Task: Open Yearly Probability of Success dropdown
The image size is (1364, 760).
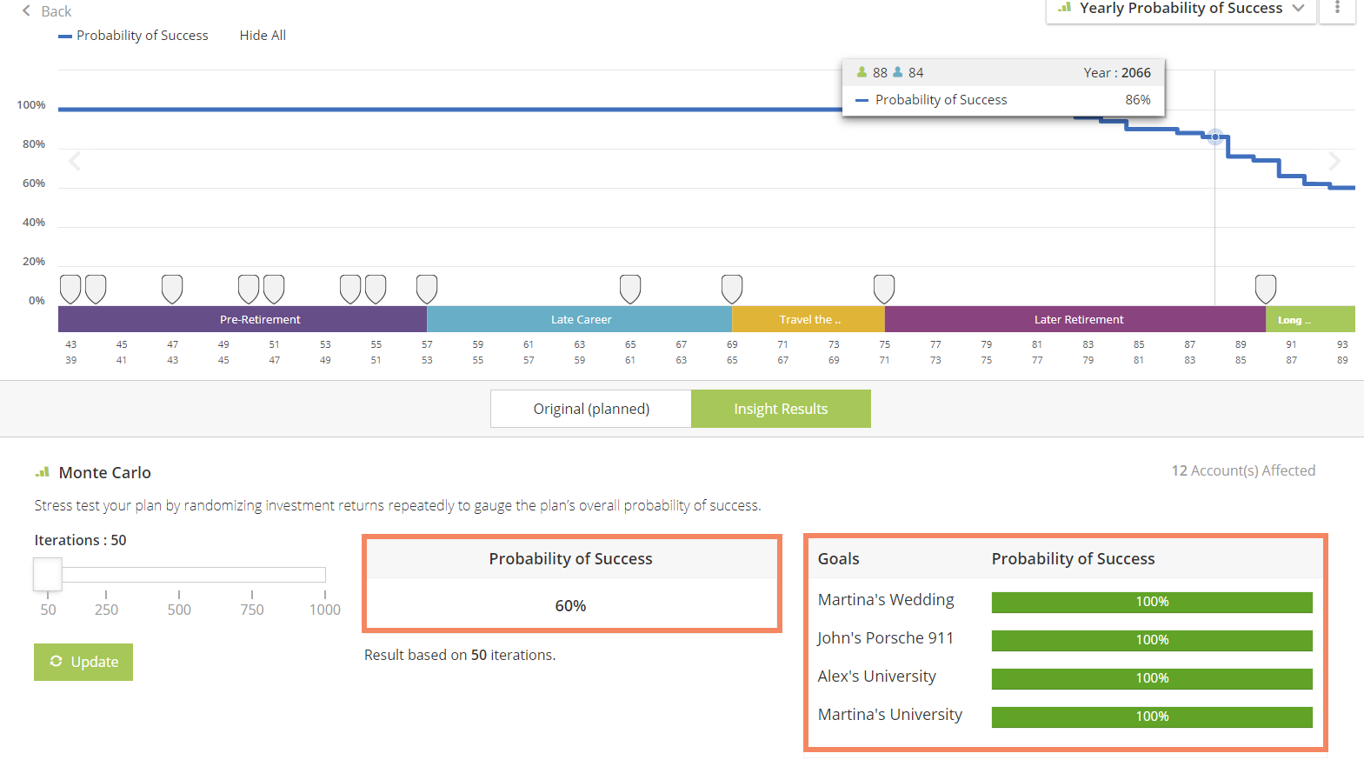Action: coord(1181,9)
